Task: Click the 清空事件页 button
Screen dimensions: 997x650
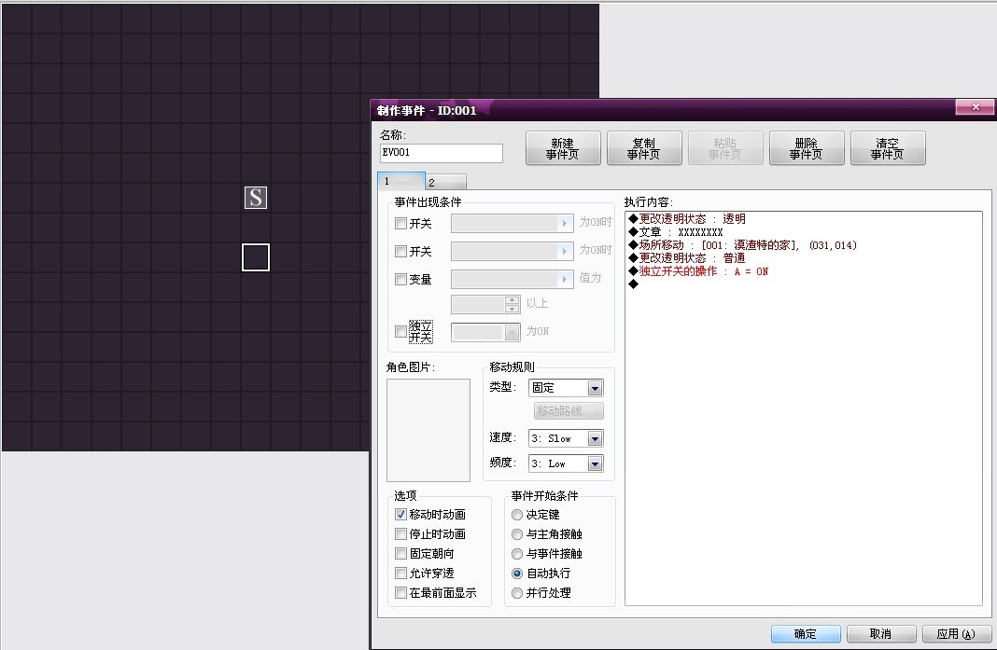Action: tap(888, 148)
